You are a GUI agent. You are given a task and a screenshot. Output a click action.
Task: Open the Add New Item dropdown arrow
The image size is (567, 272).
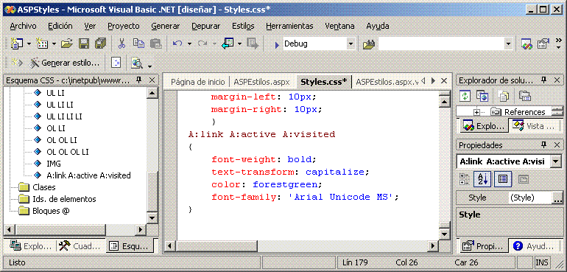click(x=54, y=44)
